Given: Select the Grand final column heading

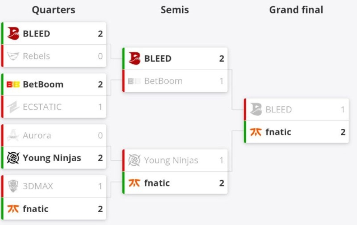Looking at the screenshot, I should click(296, 10).
